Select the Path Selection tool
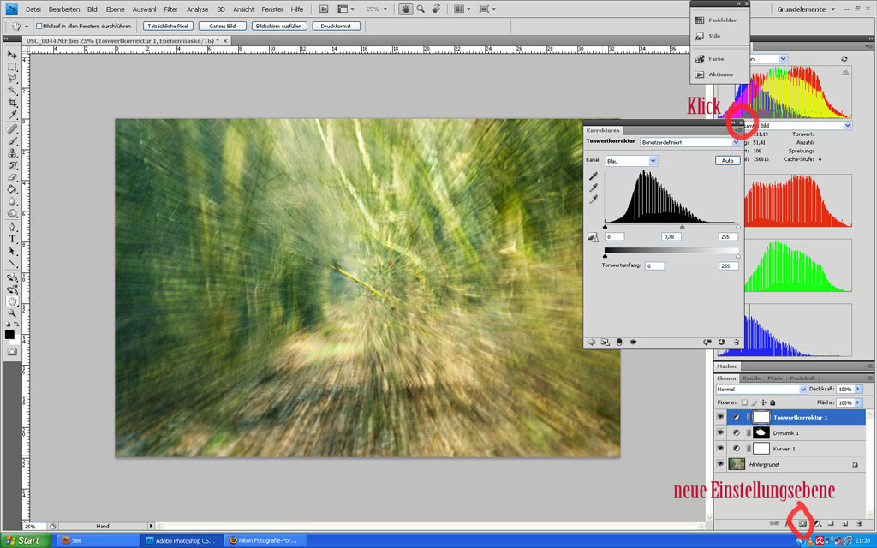The width and height of the screenshot is (877, 548). (12, 252)
